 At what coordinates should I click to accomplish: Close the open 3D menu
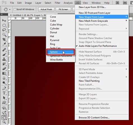78,3
